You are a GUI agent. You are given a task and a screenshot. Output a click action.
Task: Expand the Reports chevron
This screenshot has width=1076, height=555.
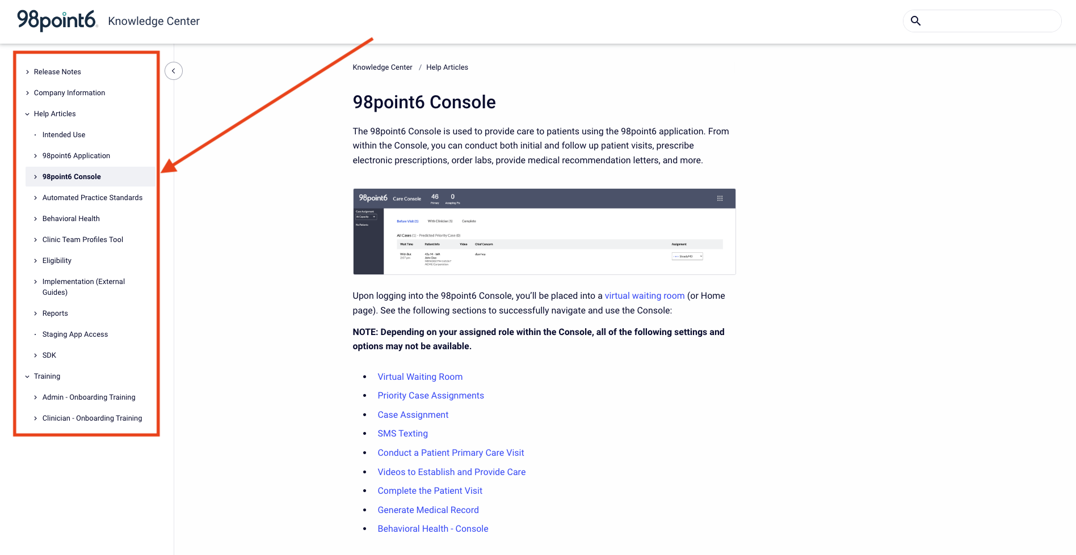click(x=36, y=313)
